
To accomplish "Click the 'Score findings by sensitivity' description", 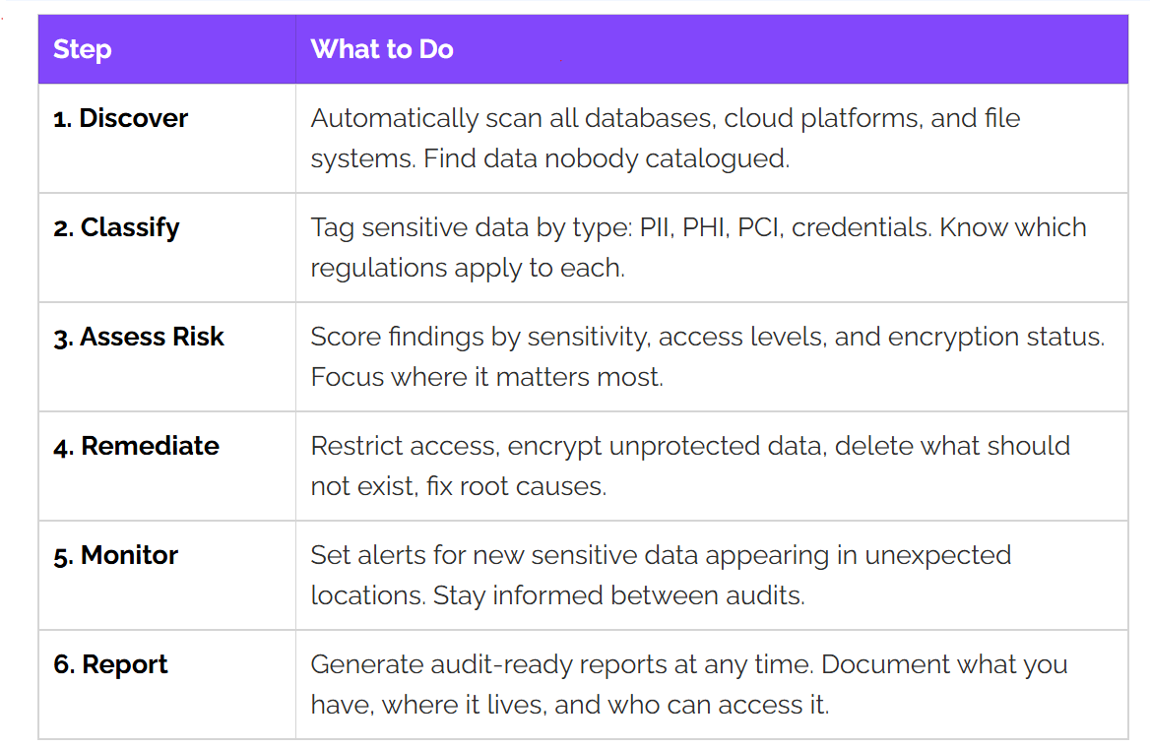I will [x=712, y=357].
